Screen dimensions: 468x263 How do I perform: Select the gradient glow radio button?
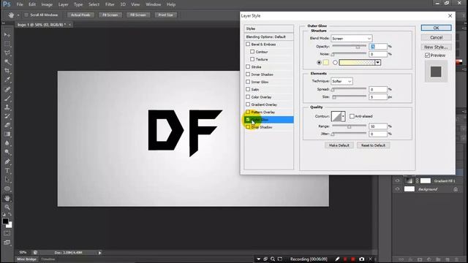coord(335,62)
